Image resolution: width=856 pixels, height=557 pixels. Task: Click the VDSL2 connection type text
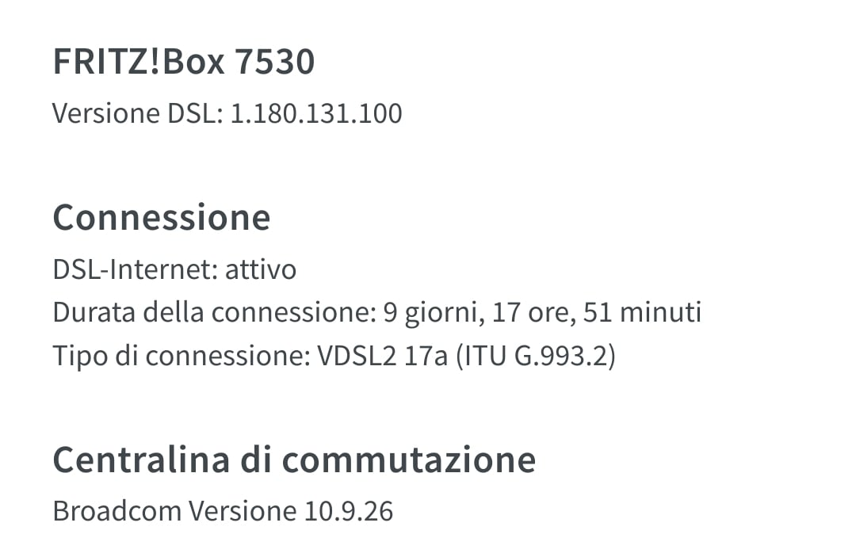(355, 356)
